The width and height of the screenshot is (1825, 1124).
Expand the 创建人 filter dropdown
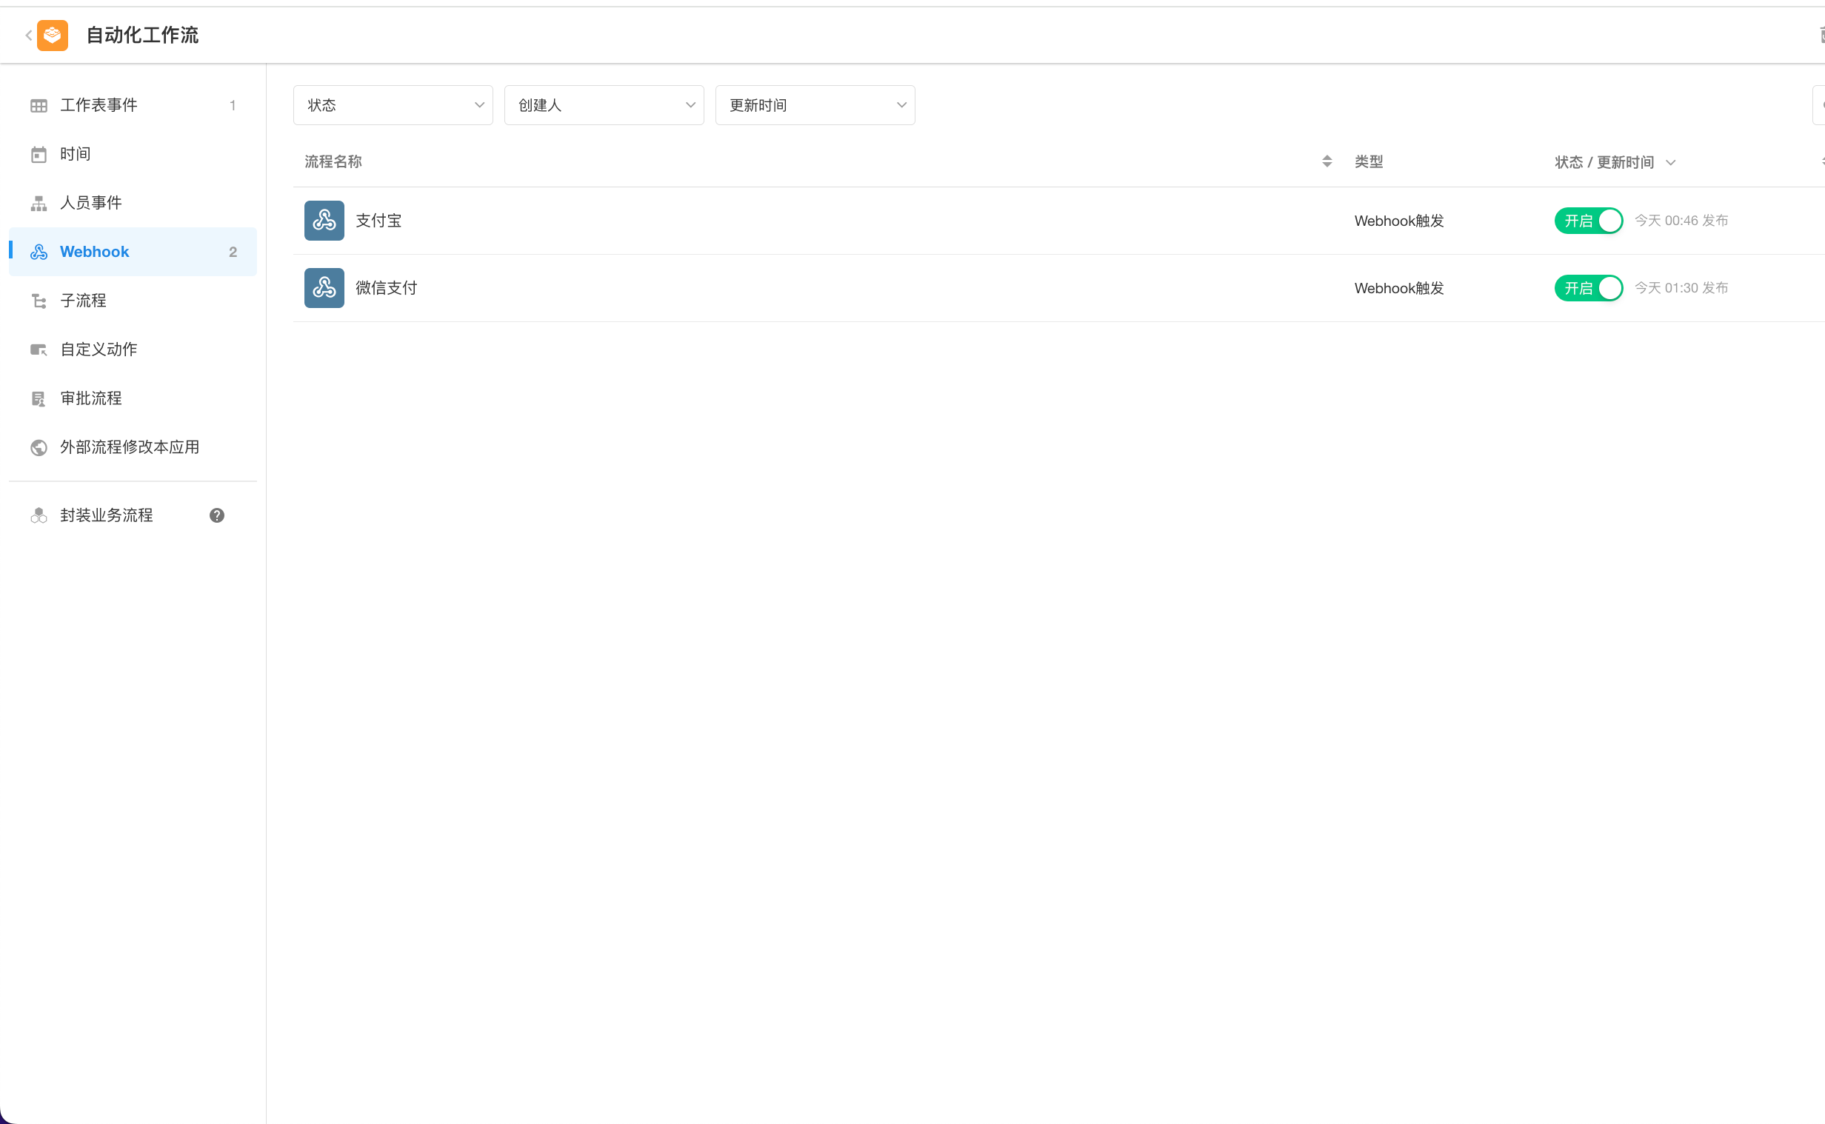point(604,106)
